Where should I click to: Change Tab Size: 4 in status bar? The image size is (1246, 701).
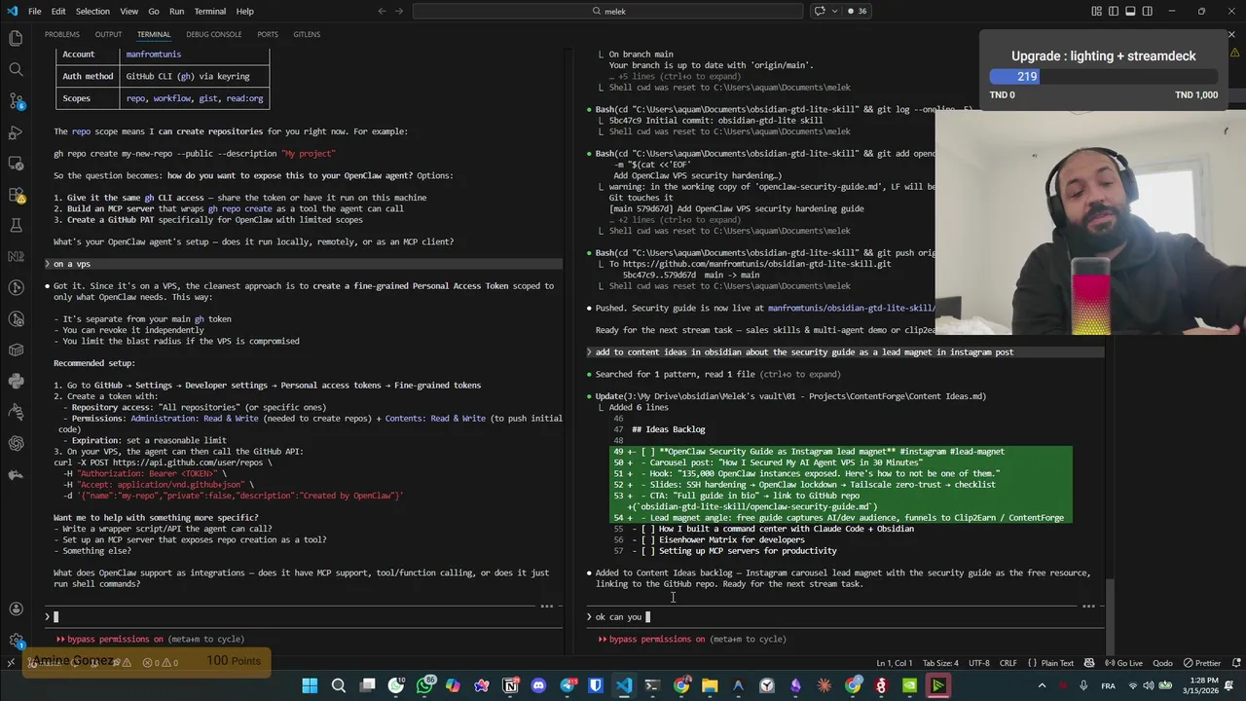pos(939,663)
